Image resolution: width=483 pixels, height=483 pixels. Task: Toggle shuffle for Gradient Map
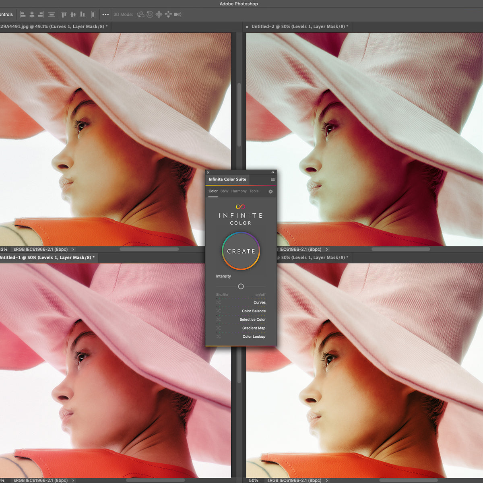pos(218,328)
